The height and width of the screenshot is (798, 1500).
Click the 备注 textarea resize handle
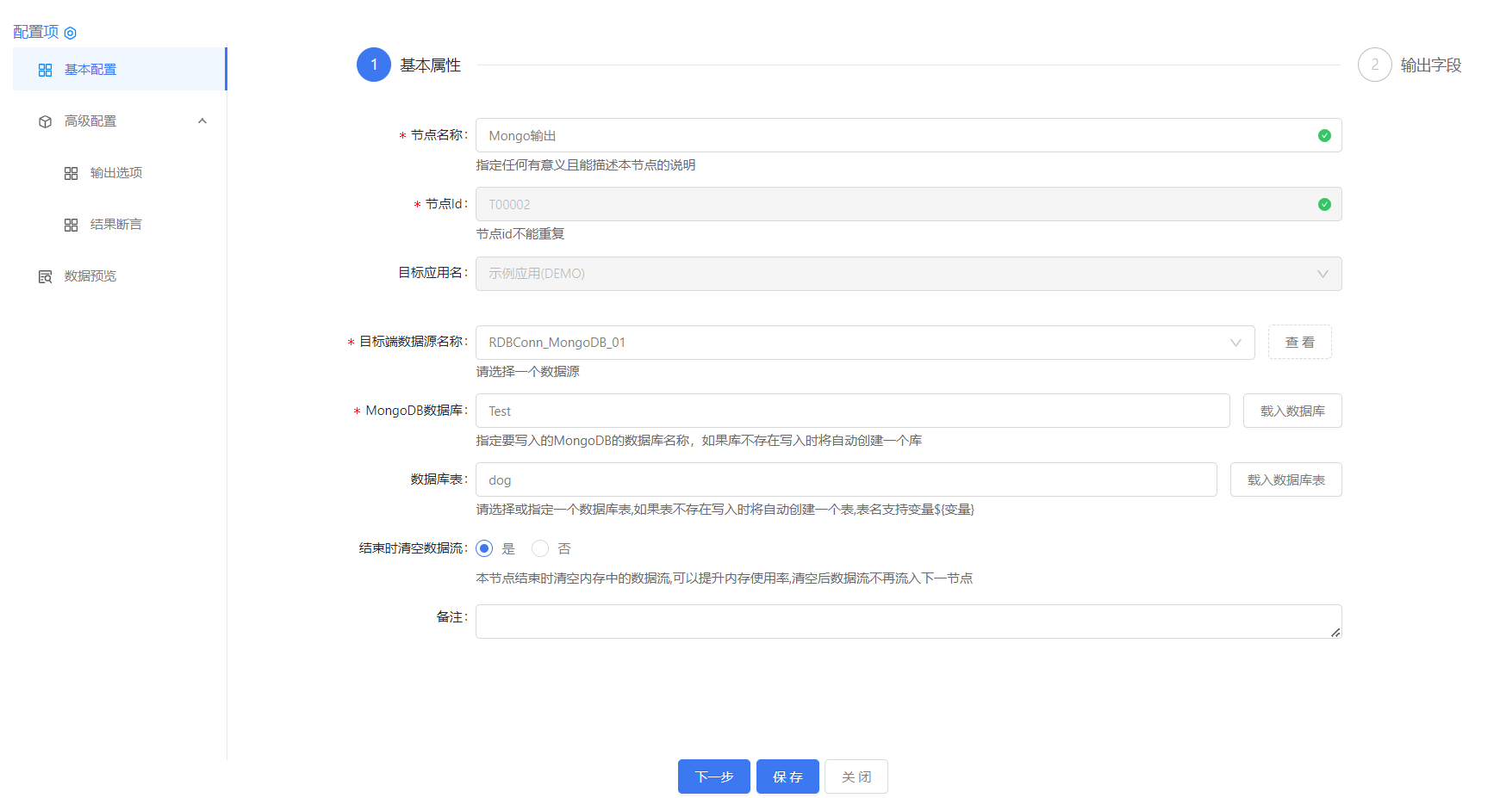coord(1335,632)
